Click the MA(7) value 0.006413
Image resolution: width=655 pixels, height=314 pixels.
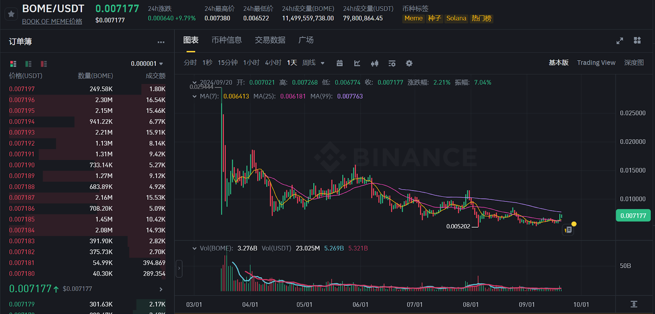click(x=236, y=97)
